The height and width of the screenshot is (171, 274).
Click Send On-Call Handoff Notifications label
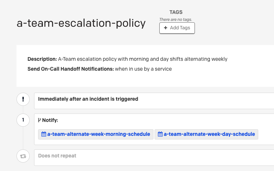click(71, 69)
